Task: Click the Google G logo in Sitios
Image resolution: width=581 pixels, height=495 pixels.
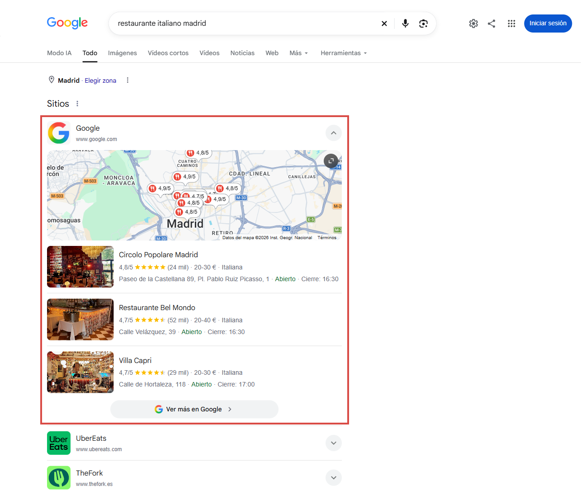Action: [x=59, y=133]
